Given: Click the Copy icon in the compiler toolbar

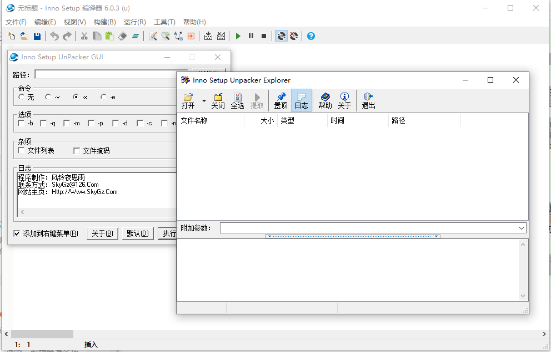Looking at the screenshot, I should tap(97, 36).
